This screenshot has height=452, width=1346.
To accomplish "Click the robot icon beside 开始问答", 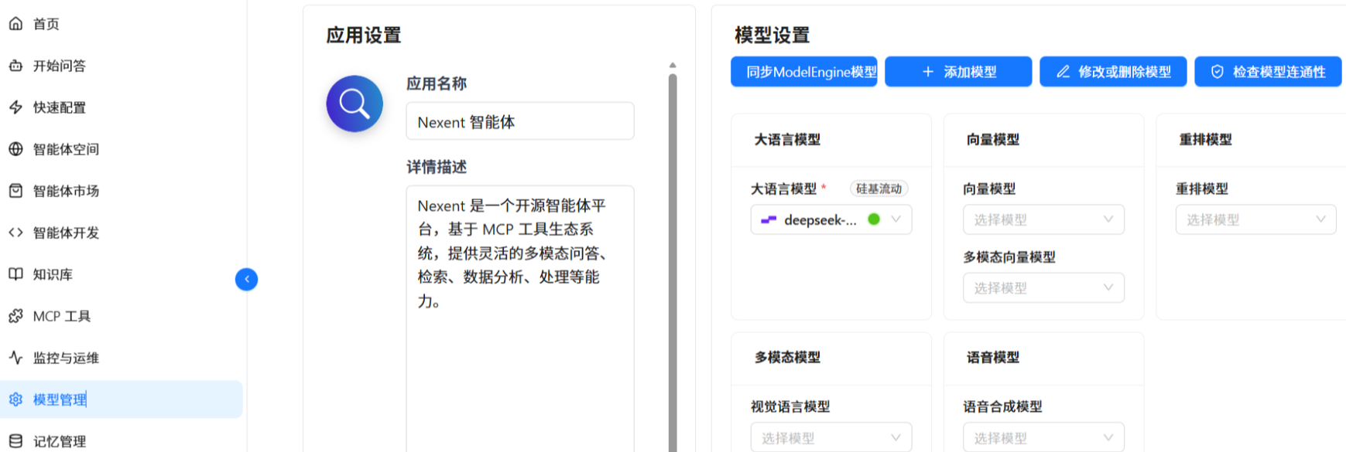I will [x=15, y=66].
